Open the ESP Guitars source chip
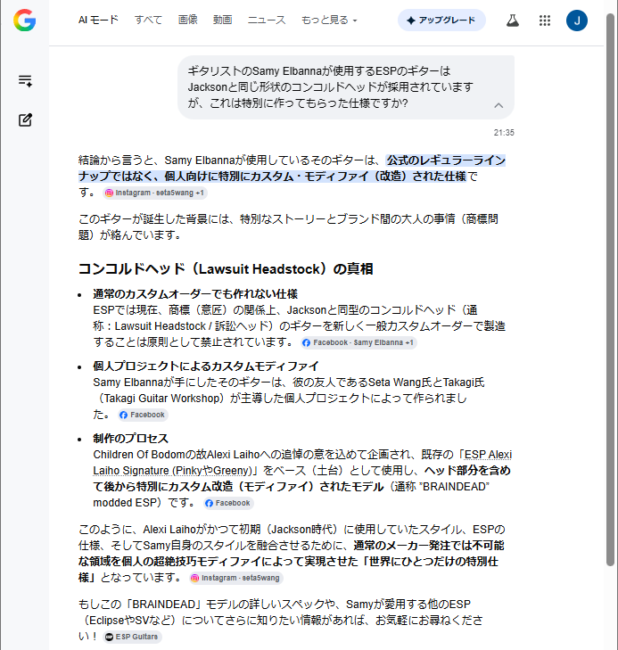Image resolution: width=618 pixels, height=650 pixels. click(132, 637)
